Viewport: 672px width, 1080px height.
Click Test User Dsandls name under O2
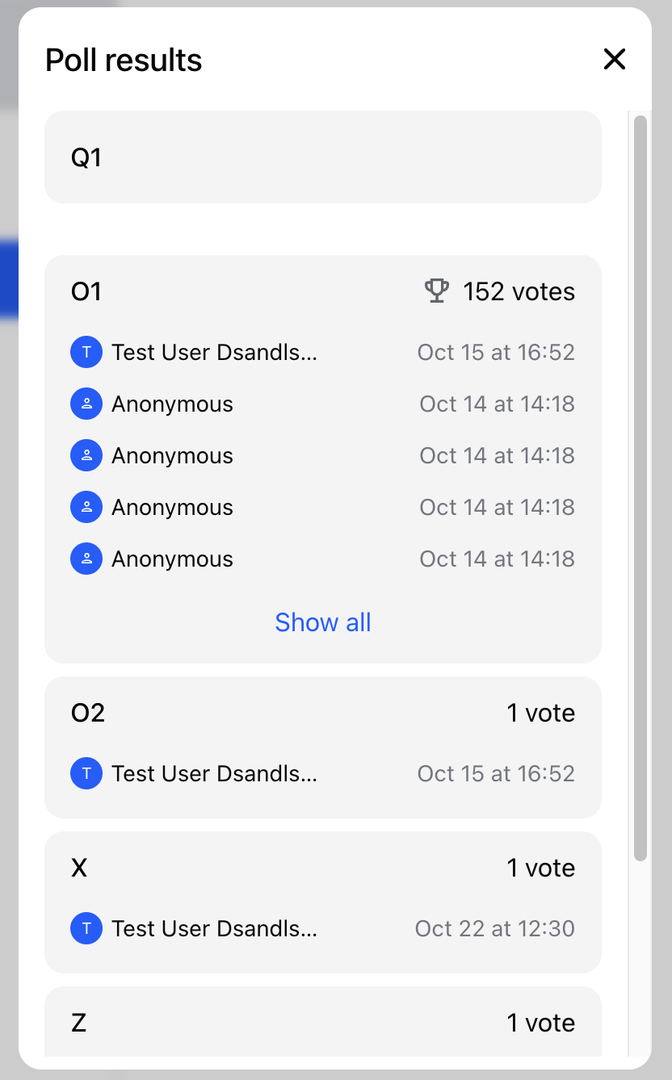click(214, 774)
